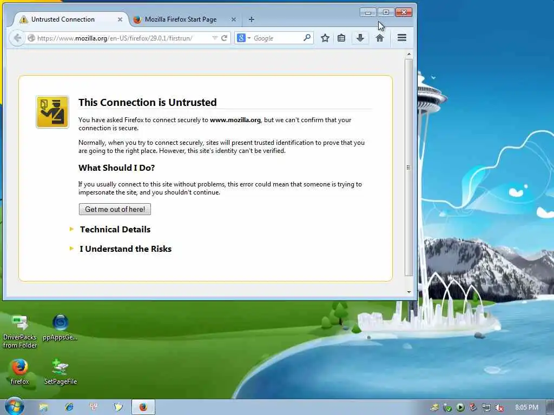554x415 pixels.
Task: Open Windows Explorer from taskbar
Action: 43,407
